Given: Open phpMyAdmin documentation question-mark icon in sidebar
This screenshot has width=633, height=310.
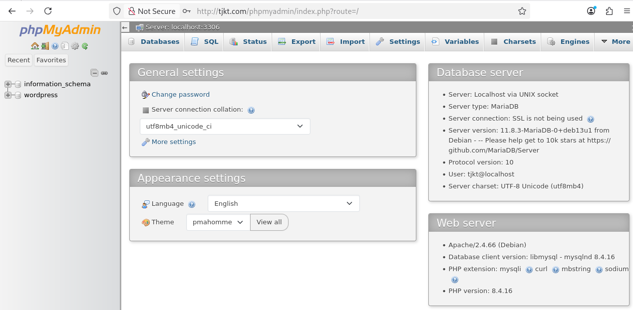Looking at the screenshot, I should click(55, 46).
